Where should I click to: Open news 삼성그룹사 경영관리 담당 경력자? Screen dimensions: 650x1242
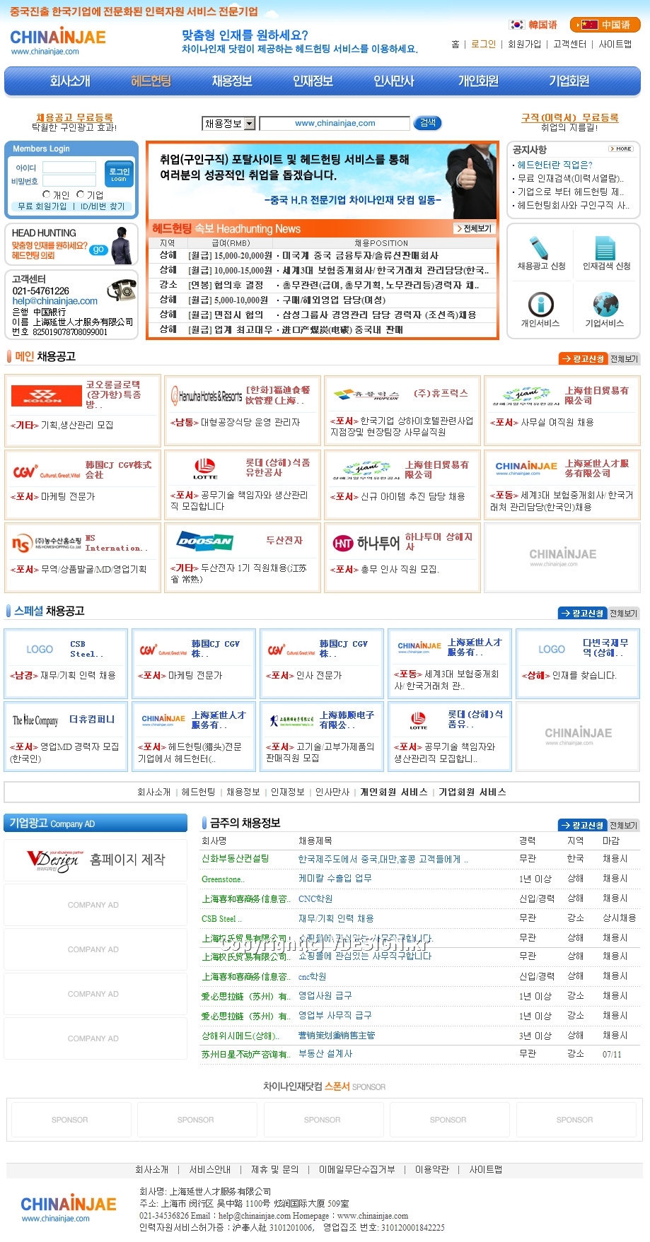click(x=379, y=315)
